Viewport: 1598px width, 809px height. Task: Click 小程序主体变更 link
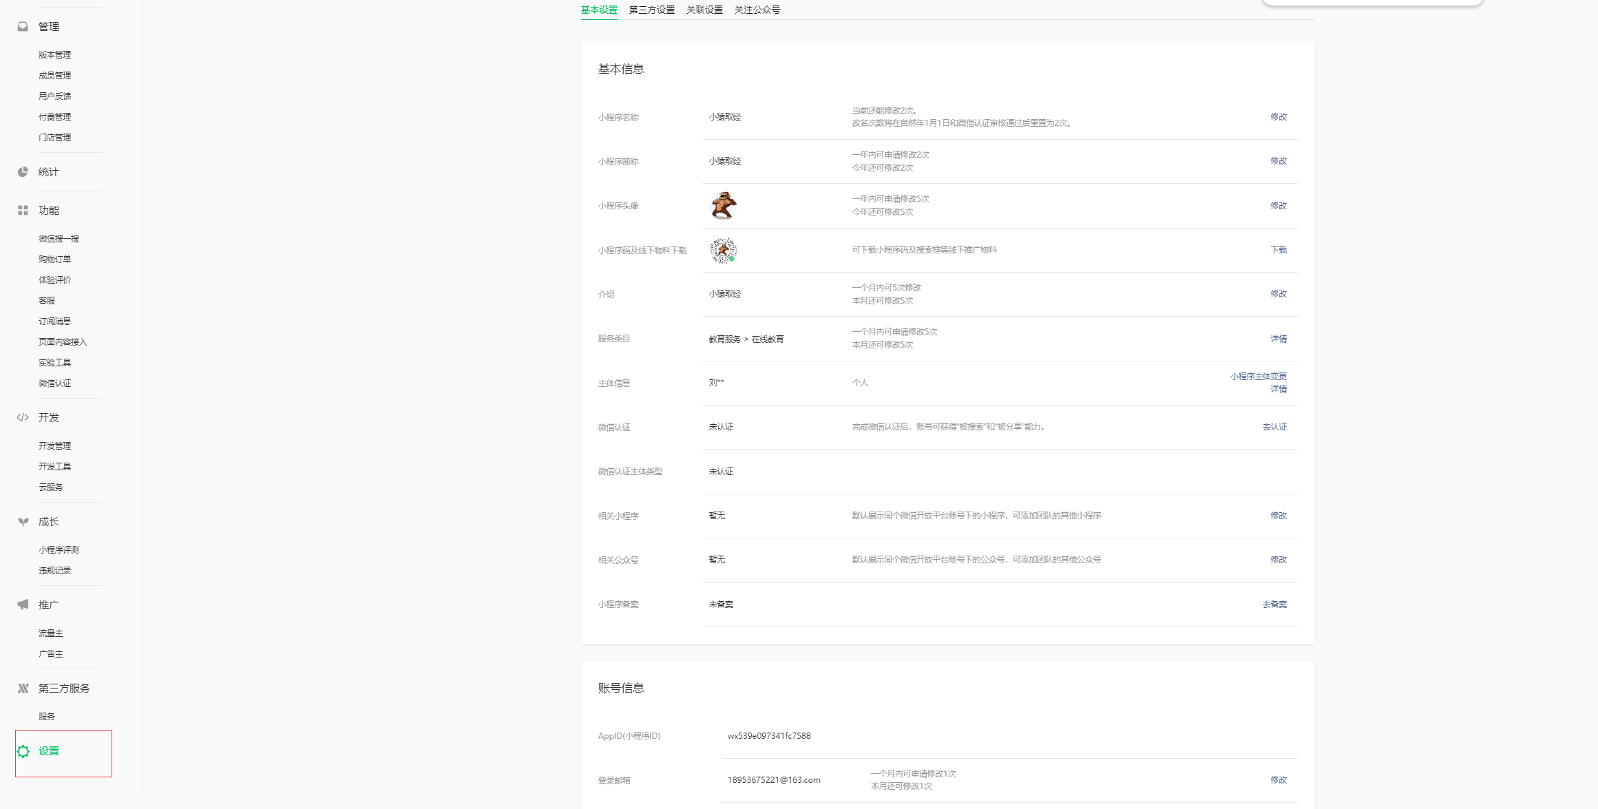pos(1258,377)
